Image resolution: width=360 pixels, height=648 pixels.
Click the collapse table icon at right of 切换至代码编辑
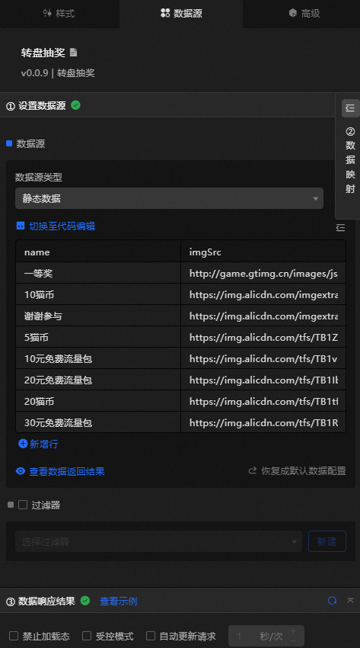pyautogui.click(x=340, y=227)
